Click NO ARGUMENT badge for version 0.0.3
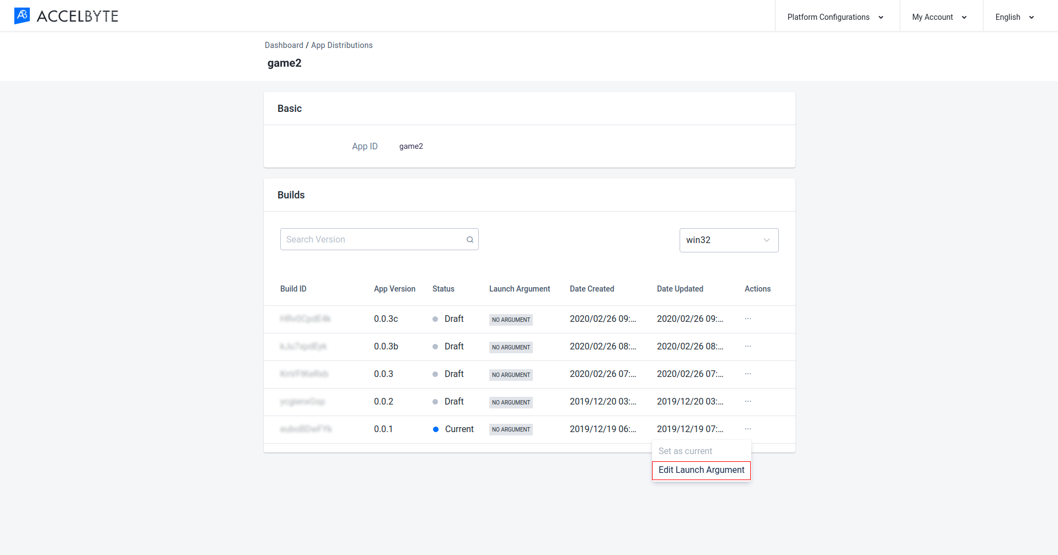This screenshot has height=555, width=1058. pyautogui.click(x=511, y=375)
